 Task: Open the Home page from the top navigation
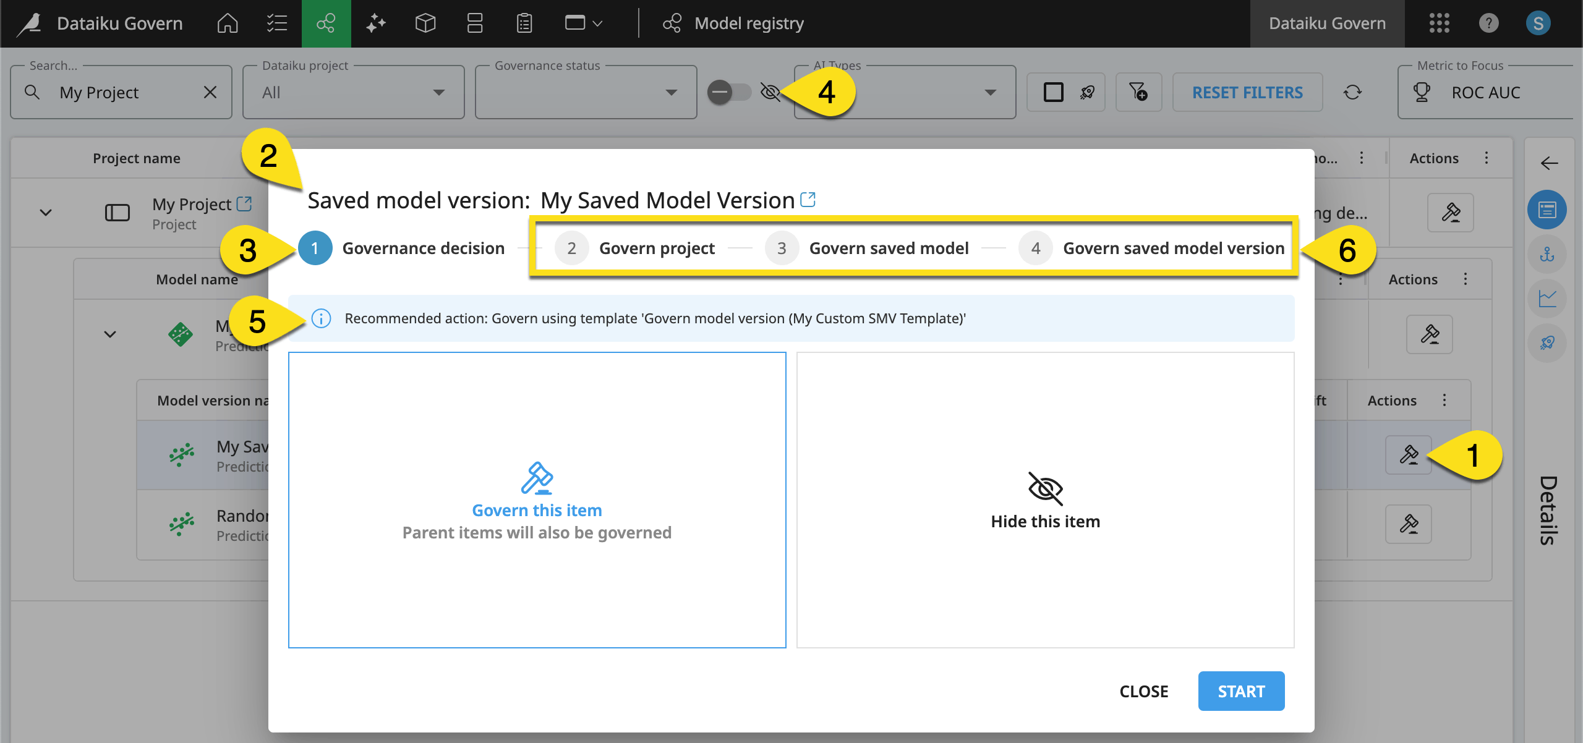coord(227,23)
